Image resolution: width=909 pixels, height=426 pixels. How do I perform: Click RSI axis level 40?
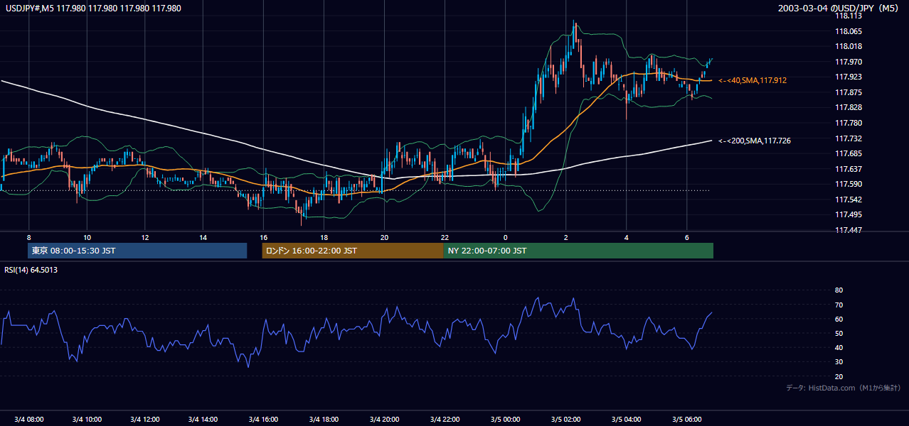click(839, 347)
